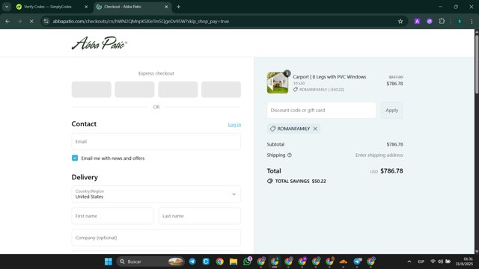Screen dimensions: 479x269
Task: Click the tag icon on ROMANFAMILY chip
Action: [272, 129]
